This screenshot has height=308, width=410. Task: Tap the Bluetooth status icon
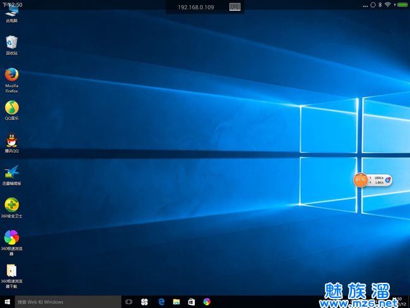click(x=380, y=4)
